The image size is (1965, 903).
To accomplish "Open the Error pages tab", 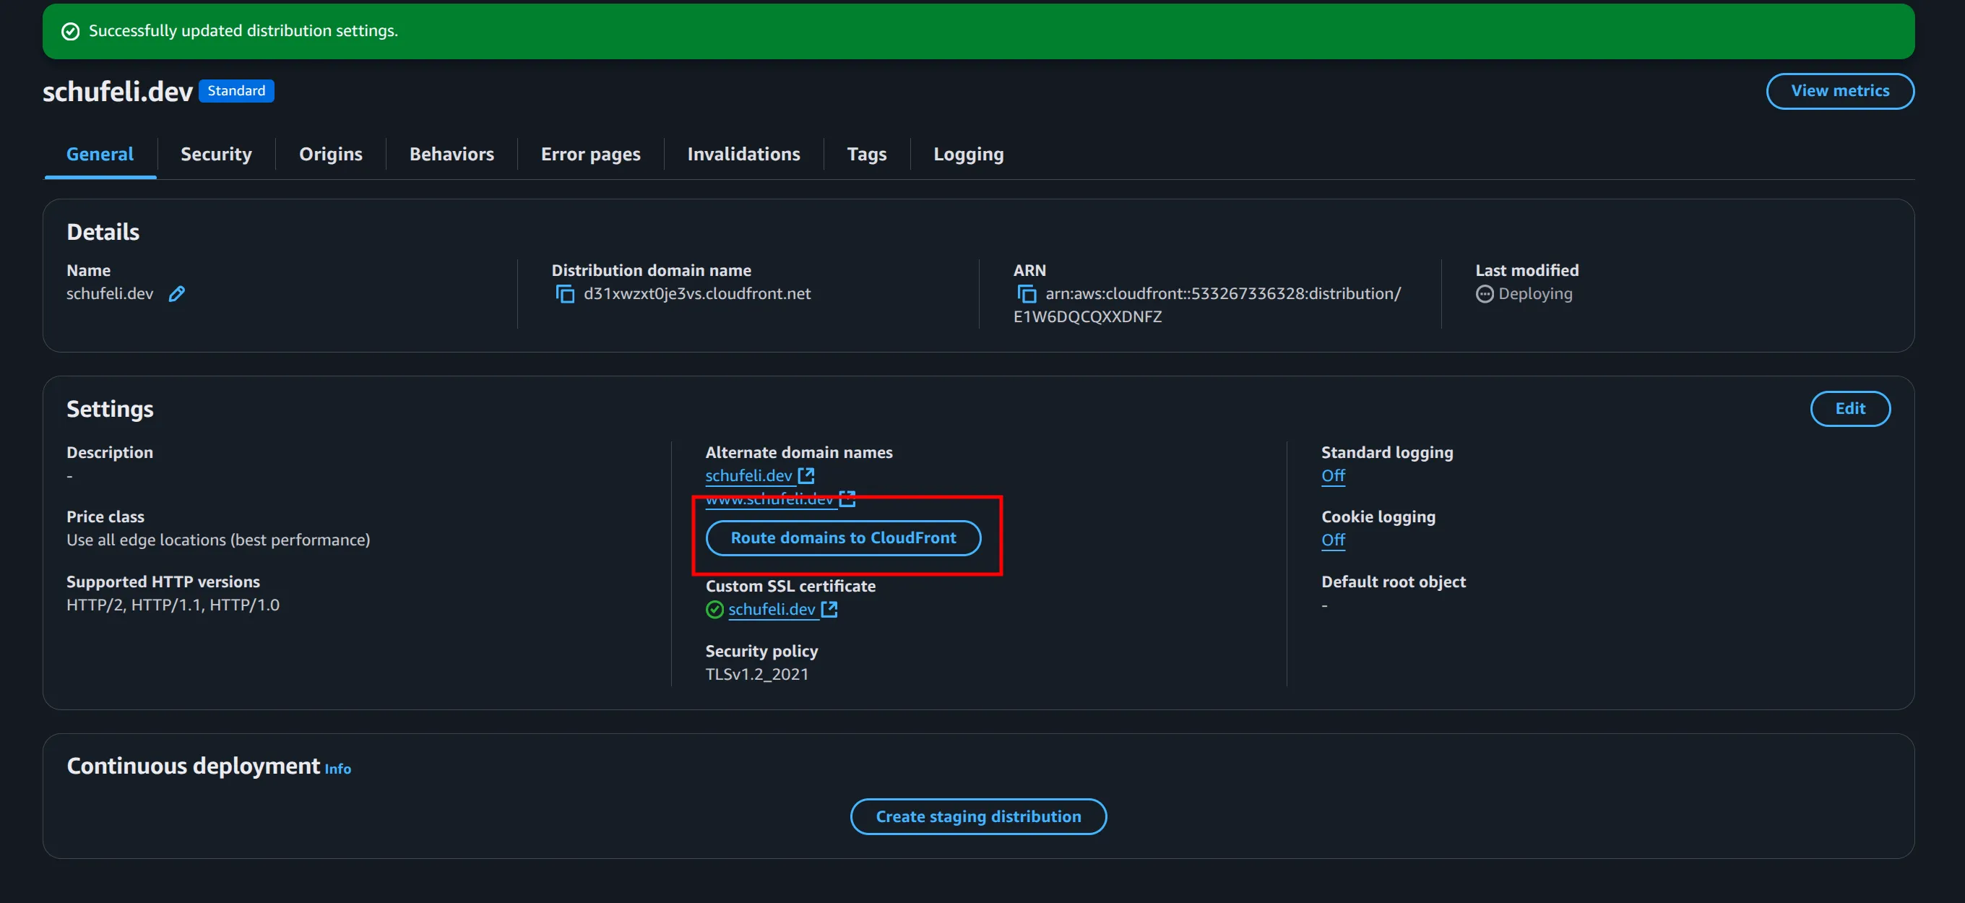I will coord(590,154).
